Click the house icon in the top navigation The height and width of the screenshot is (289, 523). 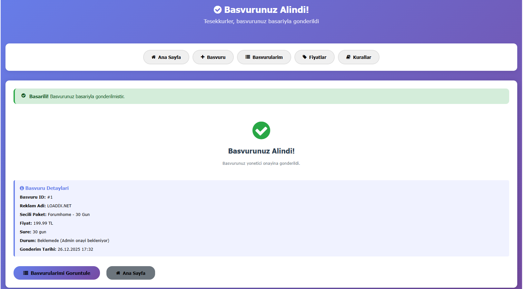click(x=153, y=57)
